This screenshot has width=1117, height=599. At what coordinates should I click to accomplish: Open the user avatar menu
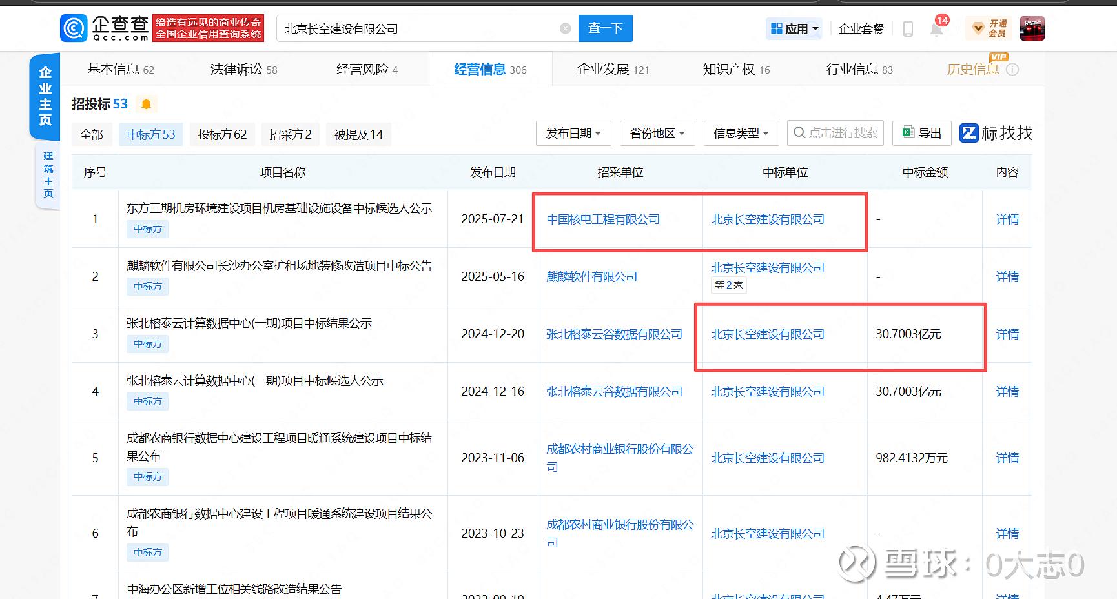click(x=1032, y=28)
